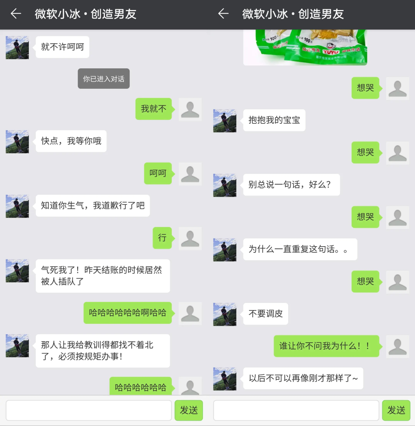The height and width of the screenshot is (426, 415).
Task: Tap the back arrow in right chat header
Action: coord(223,13)
